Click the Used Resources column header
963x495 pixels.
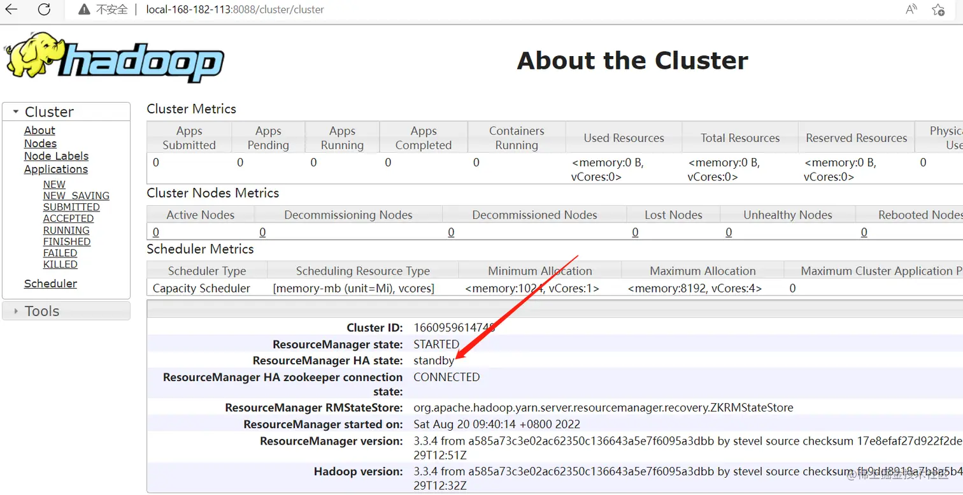pos(624,138)
